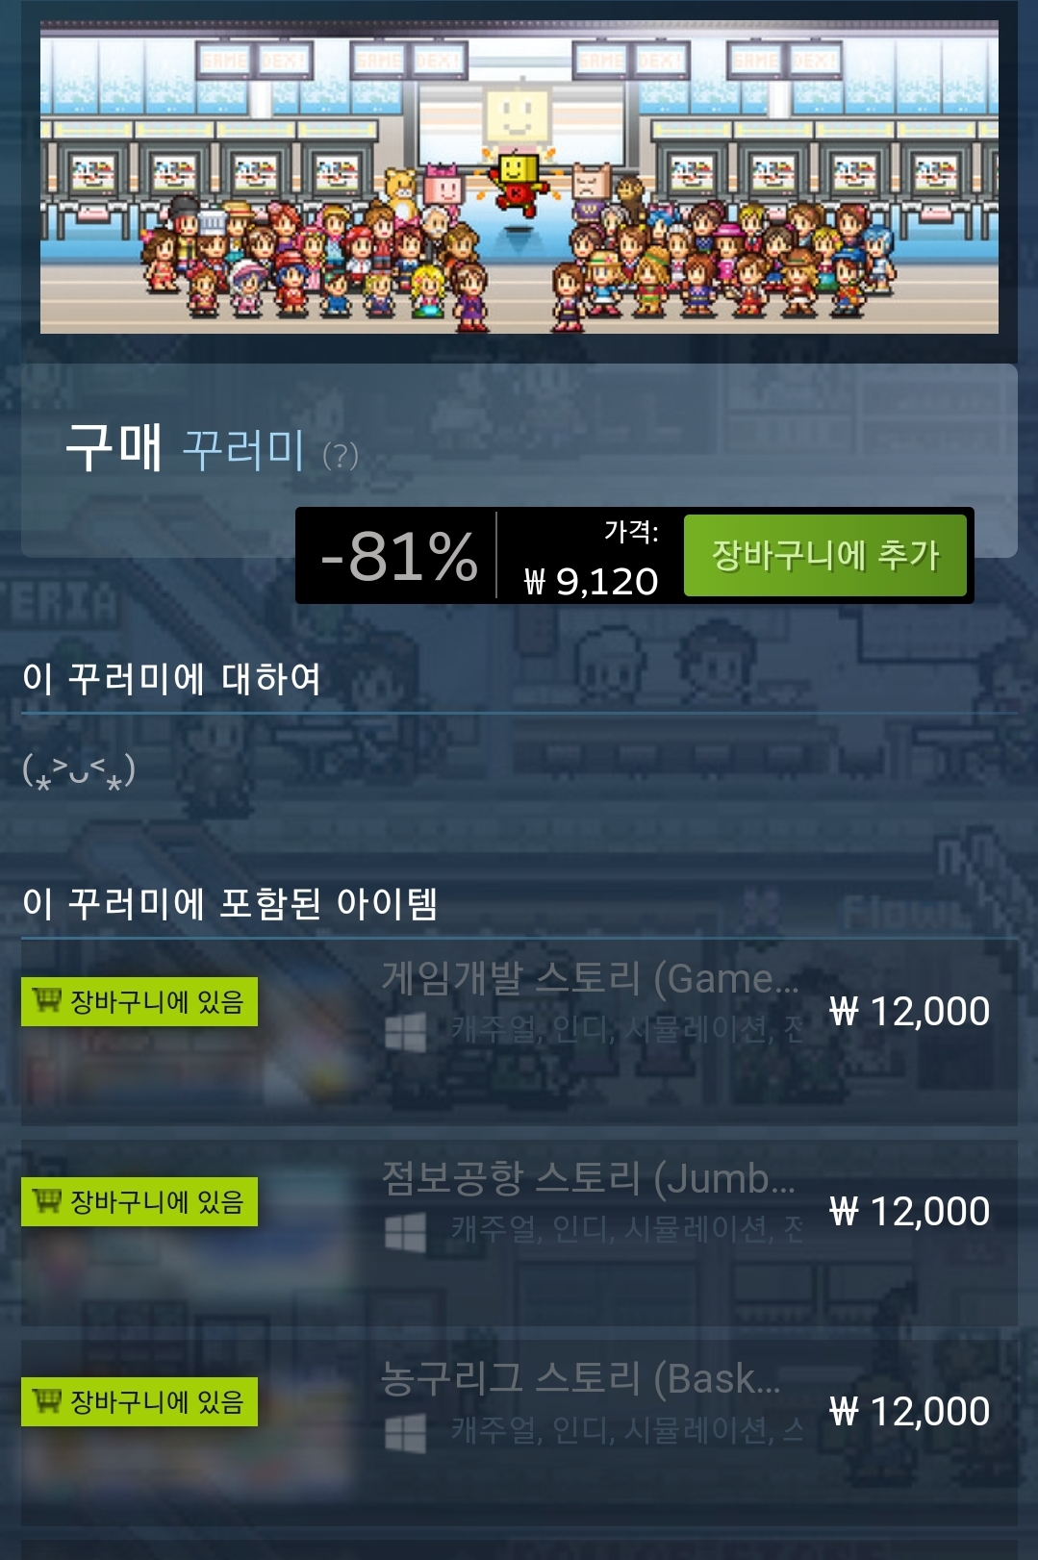Viewport: 1038px width, 1560px height.
Task: Click Windows platform icon for 점보공항 스토리
Action: pyautogui.click(x=405, y=1232)
